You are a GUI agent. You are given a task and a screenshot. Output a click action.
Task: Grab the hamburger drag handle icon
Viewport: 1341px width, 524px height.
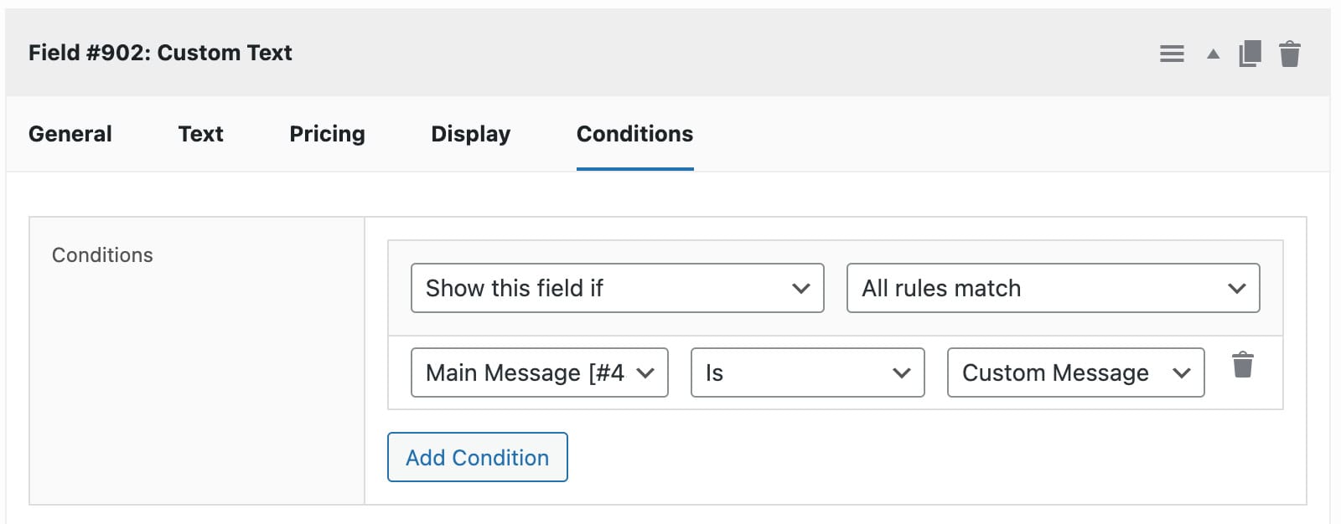[1171, 52]
